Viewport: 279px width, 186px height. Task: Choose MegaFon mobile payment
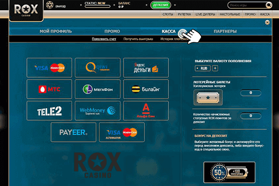pos(97,89)
